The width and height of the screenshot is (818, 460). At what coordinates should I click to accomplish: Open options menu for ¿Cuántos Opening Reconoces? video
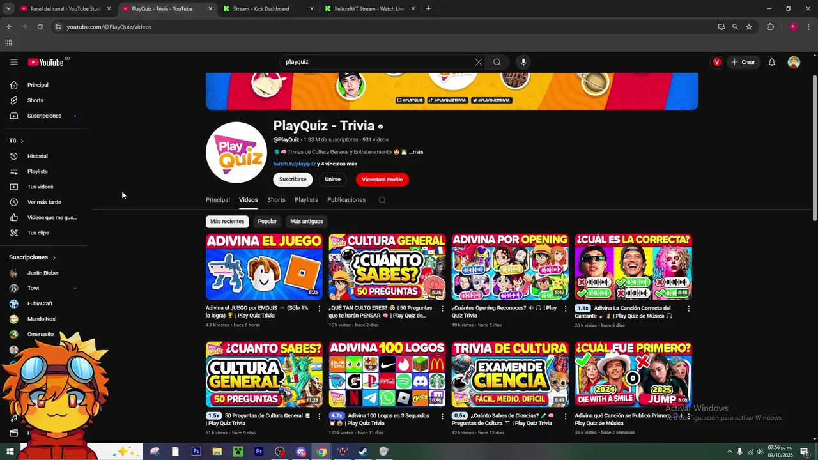pos(566,309)
